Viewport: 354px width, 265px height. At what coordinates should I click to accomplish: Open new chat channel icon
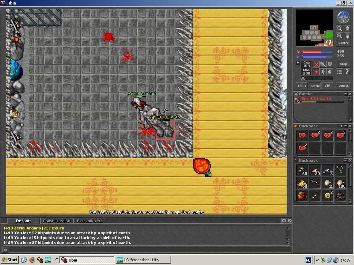click(x=284, y=220)
